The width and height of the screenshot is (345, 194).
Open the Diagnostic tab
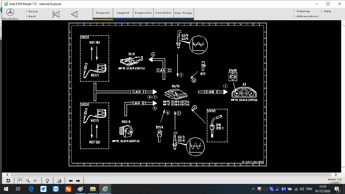click(143, 13)
